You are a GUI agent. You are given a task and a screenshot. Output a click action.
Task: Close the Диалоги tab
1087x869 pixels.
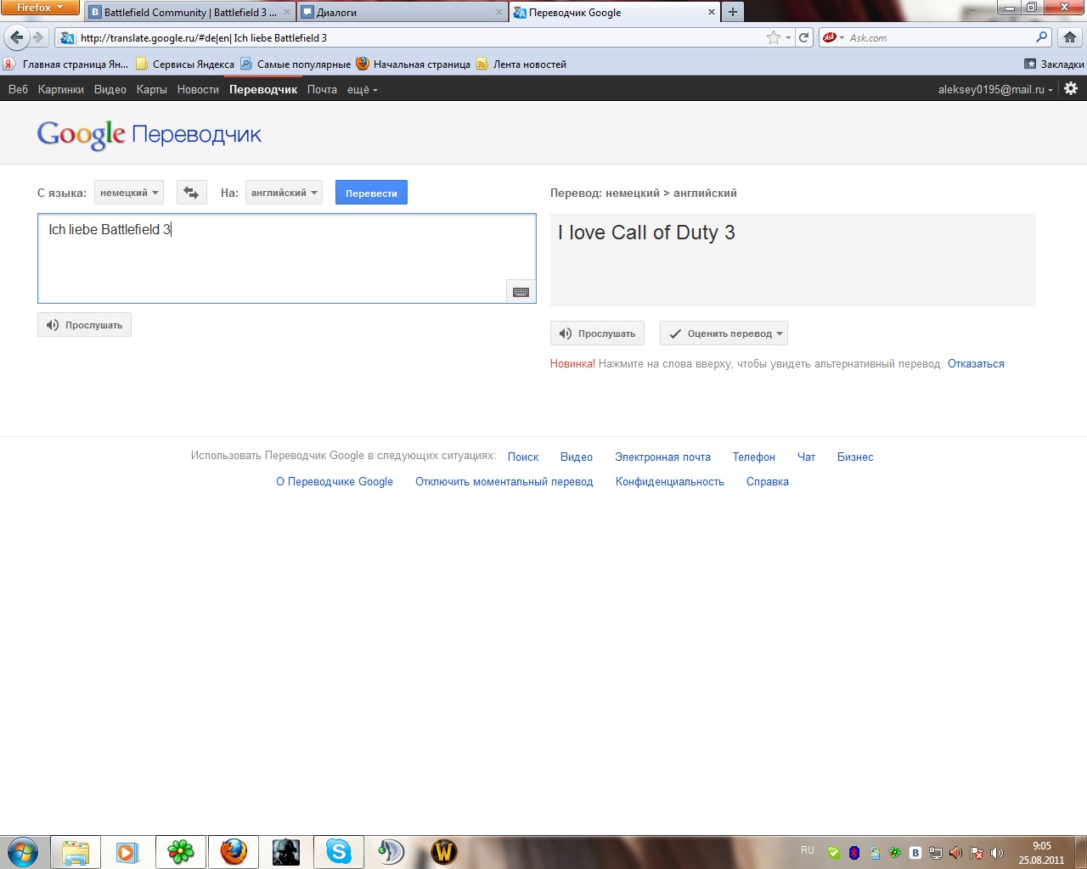point(499,12)
